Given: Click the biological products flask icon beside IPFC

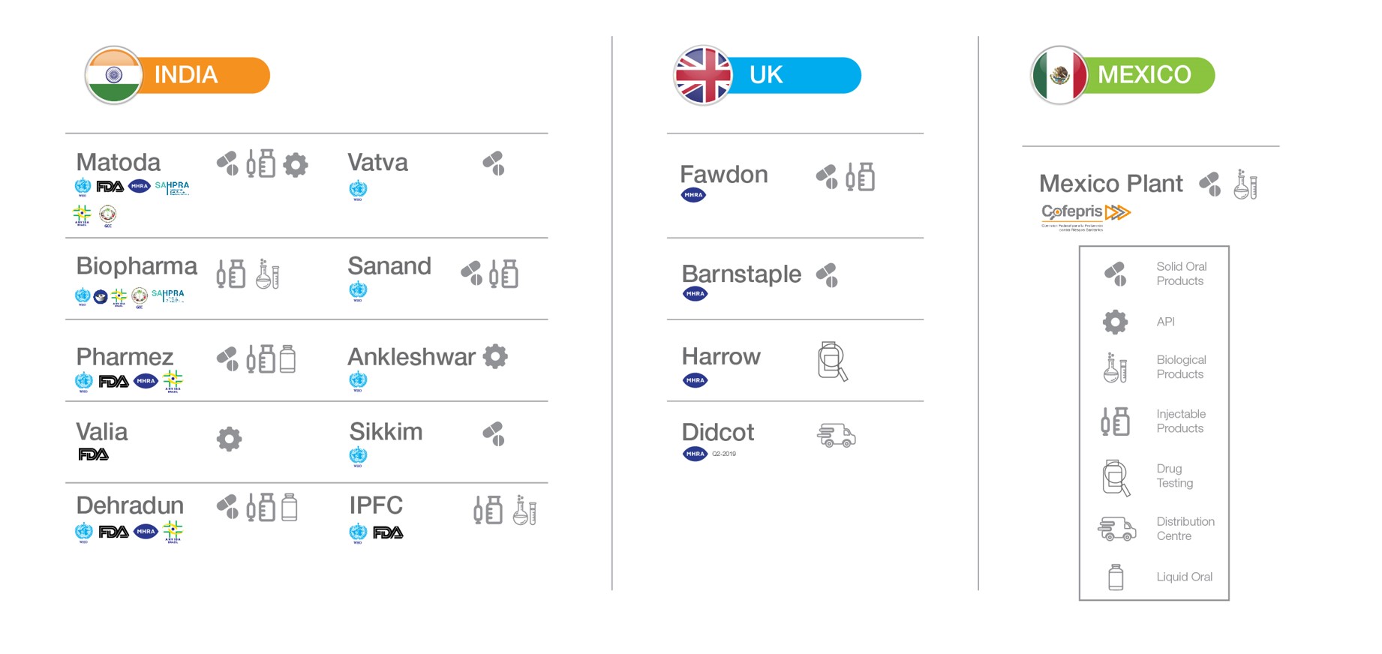Looking at the screenshot, I should click(524, 510).
